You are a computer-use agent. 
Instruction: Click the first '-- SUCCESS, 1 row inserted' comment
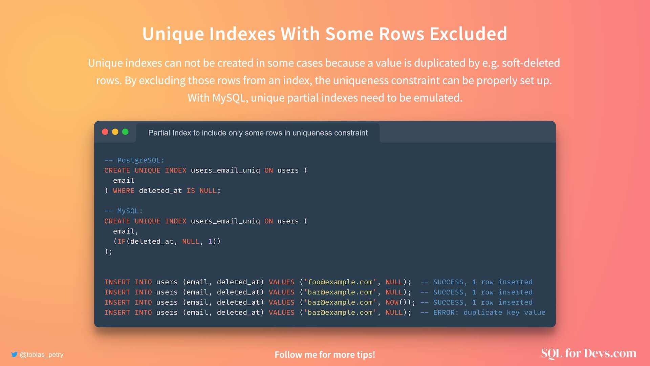coord(476,282)
